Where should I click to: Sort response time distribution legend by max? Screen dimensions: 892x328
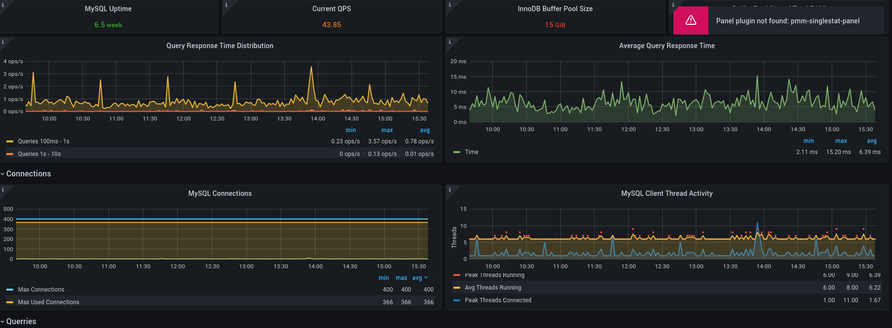[x=387, y=130]
